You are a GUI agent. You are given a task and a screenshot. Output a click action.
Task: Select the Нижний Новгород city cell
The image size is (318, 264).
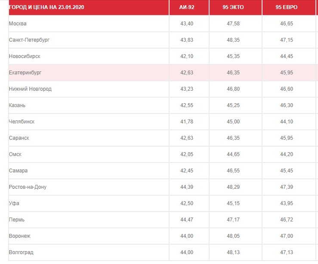pos(89,89)
